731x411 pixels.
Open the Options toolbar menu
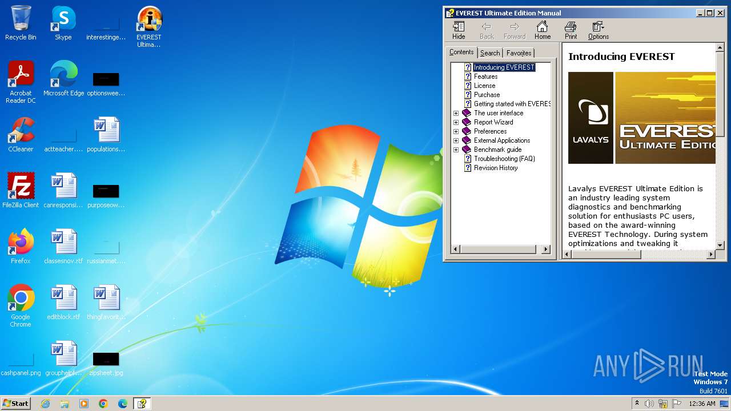pyautogui.click(x=599, y=30)
